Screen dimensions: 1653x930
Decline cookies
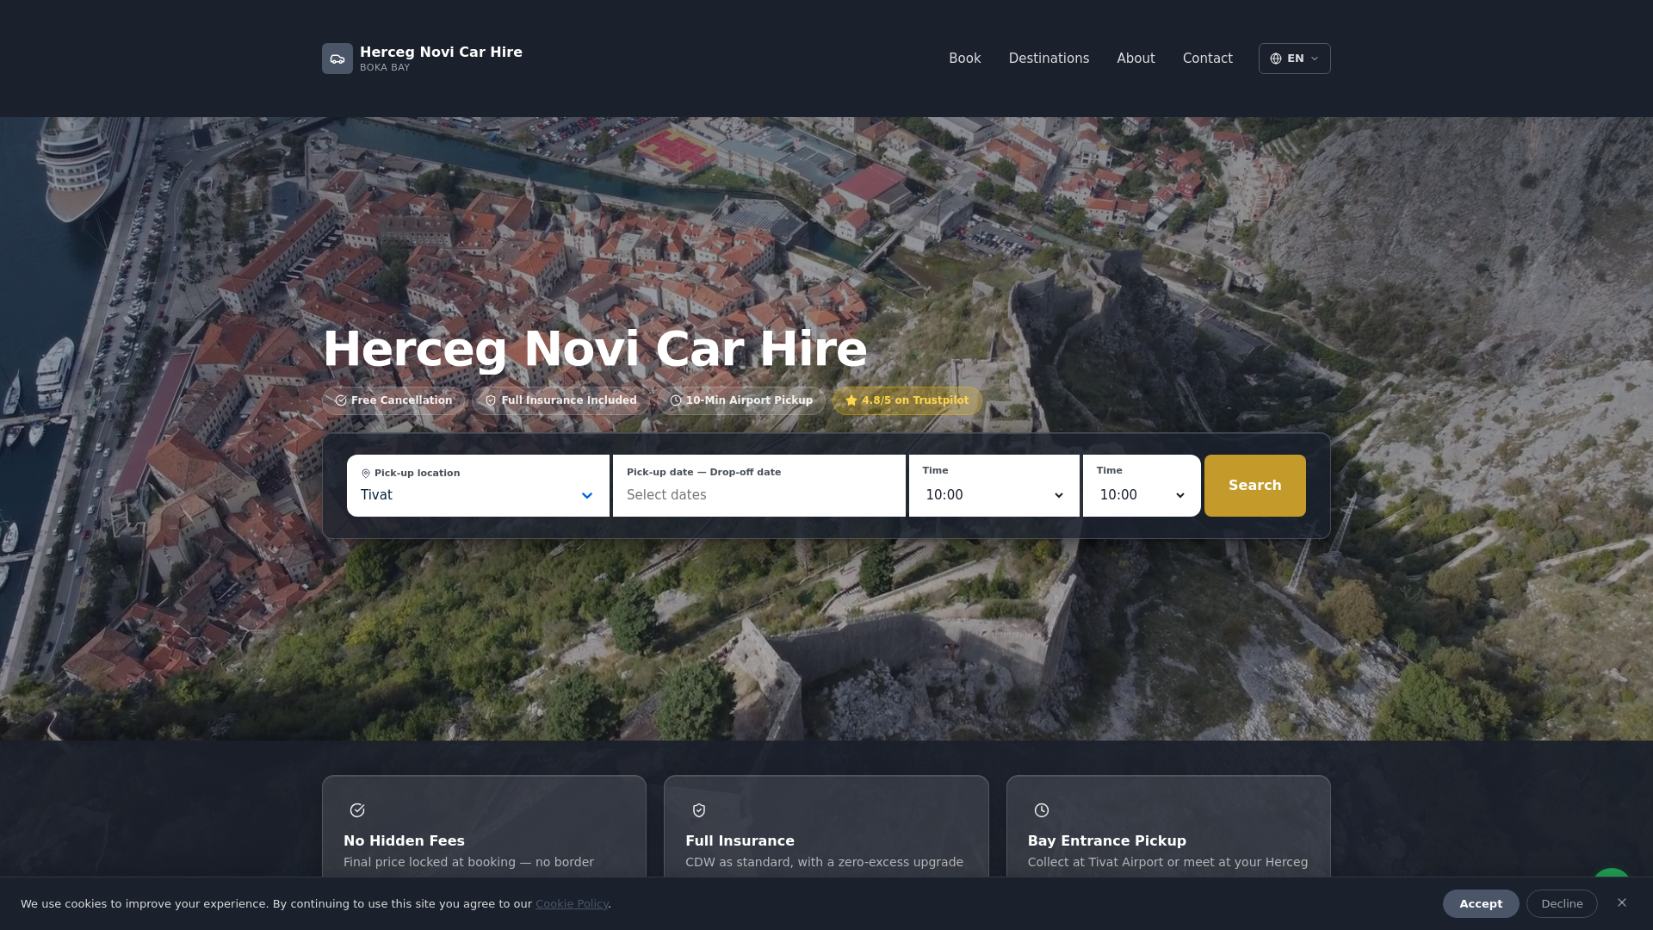click(1562, 903)
